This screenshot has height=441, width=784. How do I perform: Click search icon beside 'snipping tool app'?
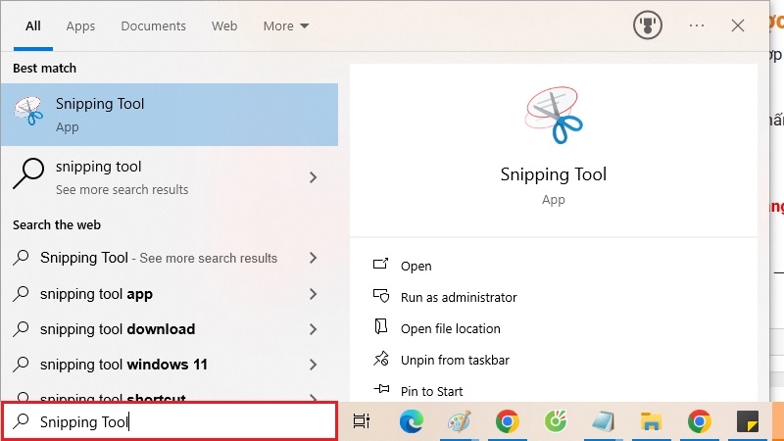point(21,293)
